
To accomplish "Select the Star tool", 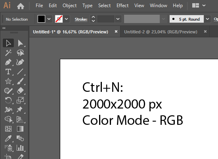I will coord(8,81).
